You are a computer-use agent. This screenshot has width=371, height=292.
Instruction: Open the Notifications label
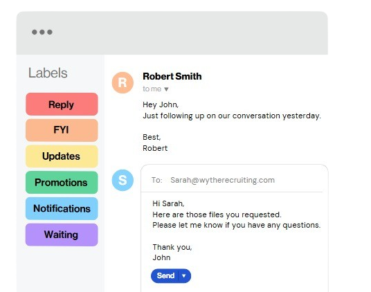coord(62,208)
